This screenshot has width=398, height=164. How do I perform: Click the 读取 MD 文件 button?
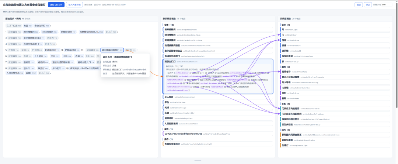coord(56,4)
